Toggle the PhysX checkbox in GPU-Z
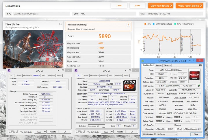208x140 pixels. (x=176, y=129)
